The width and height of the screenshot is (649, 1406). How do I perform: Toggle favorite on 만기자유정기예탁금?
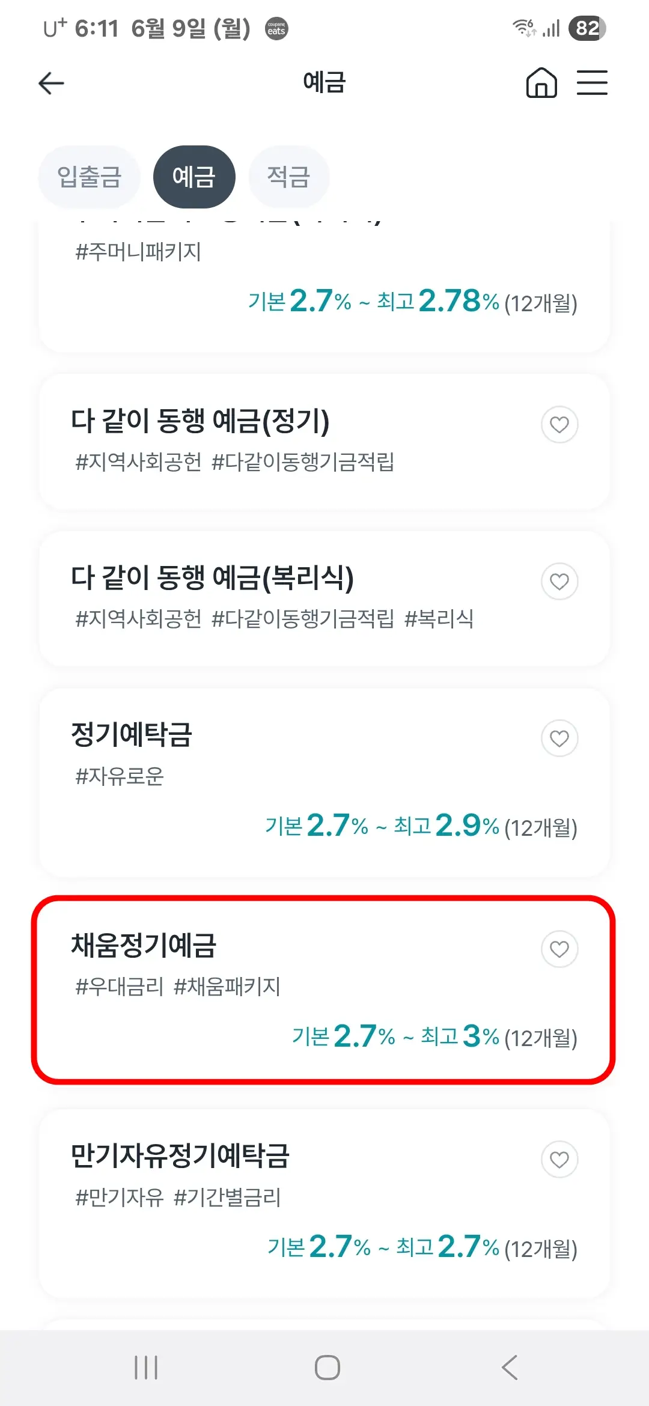(560, 1158)
